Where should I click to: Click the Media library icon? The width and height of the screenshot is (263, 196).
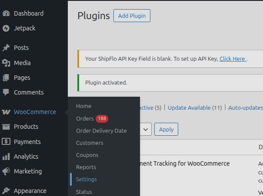[6, 63]
